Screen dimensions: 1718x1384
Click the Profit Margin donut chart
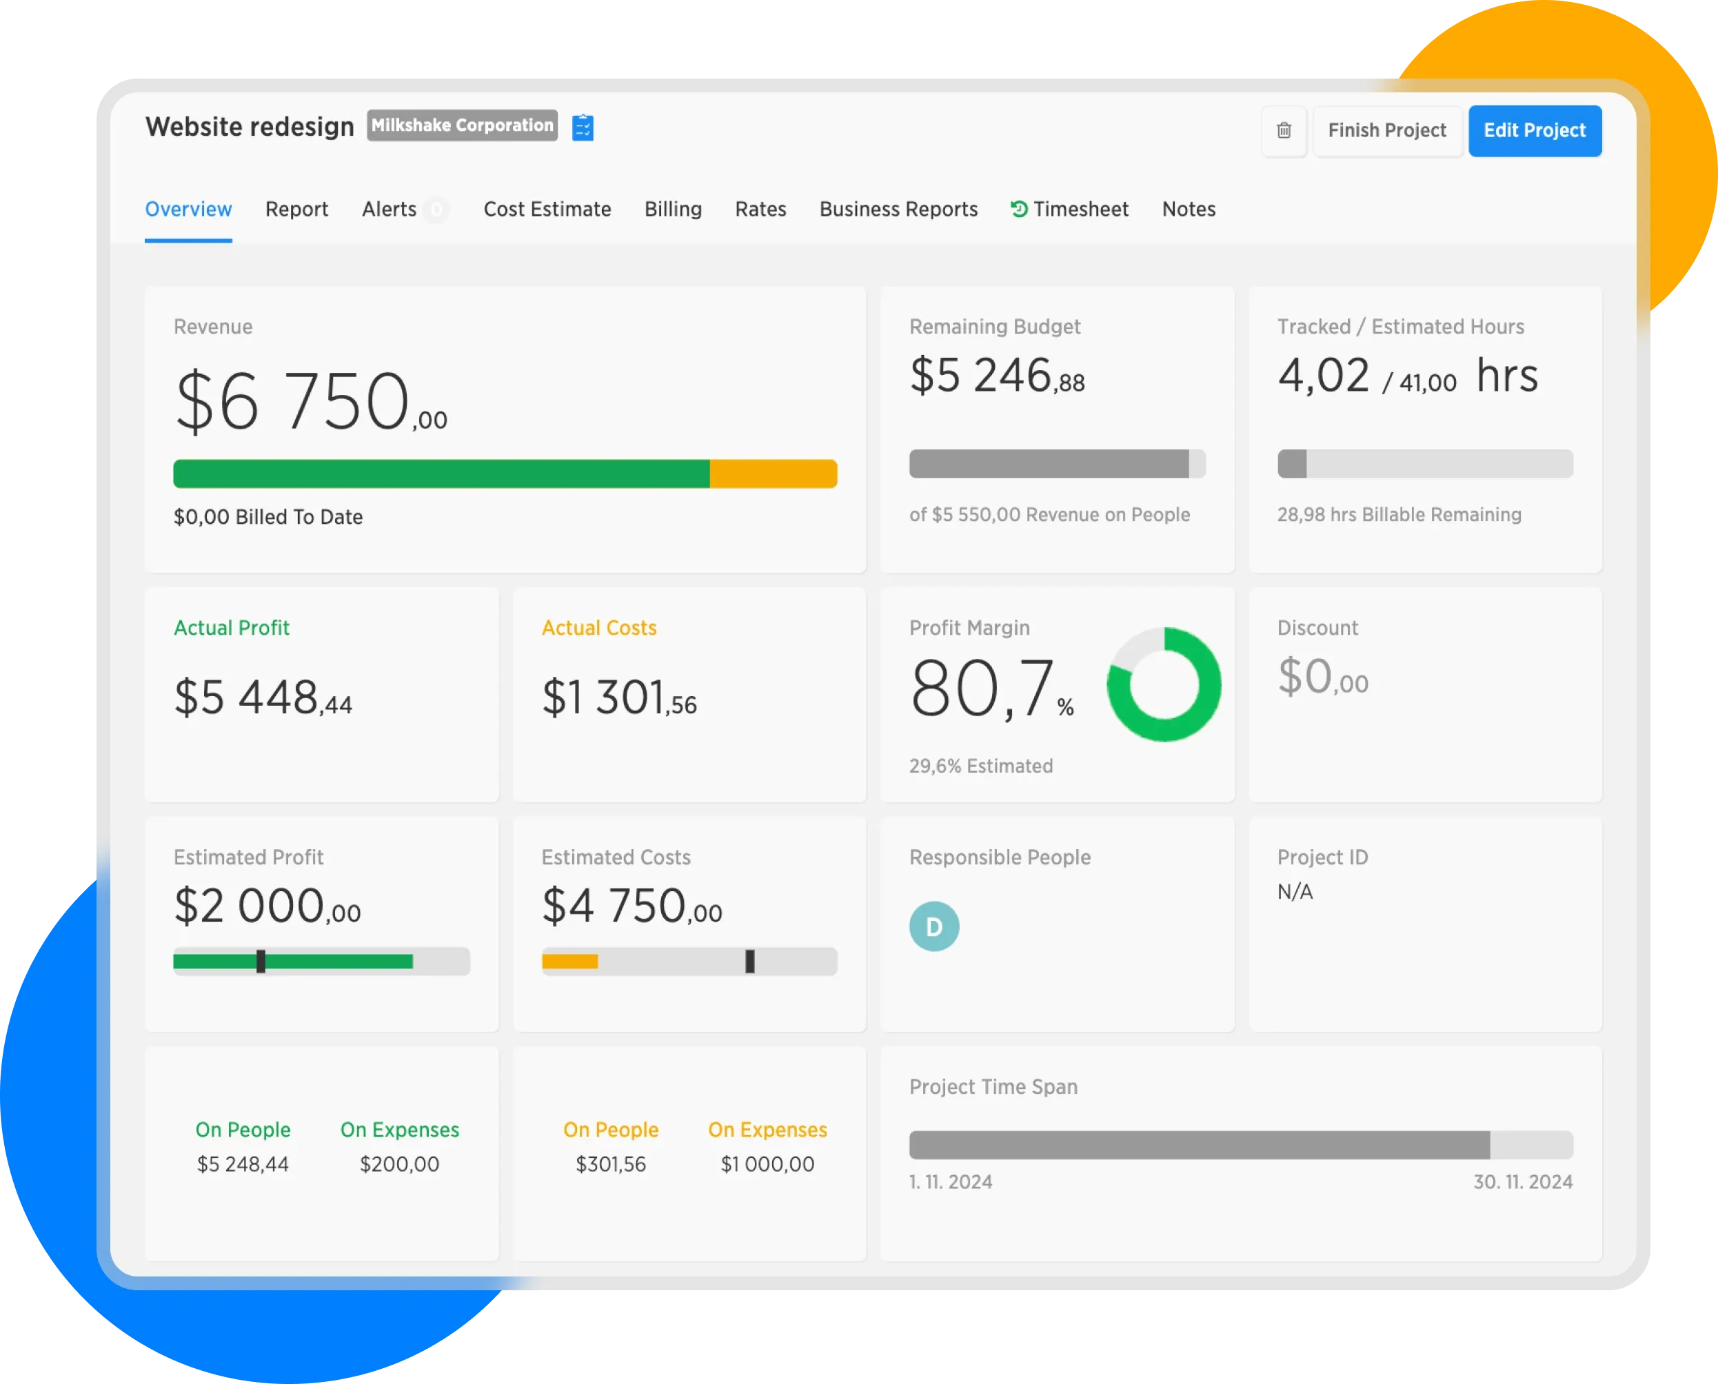click(x=1163, y=685)
